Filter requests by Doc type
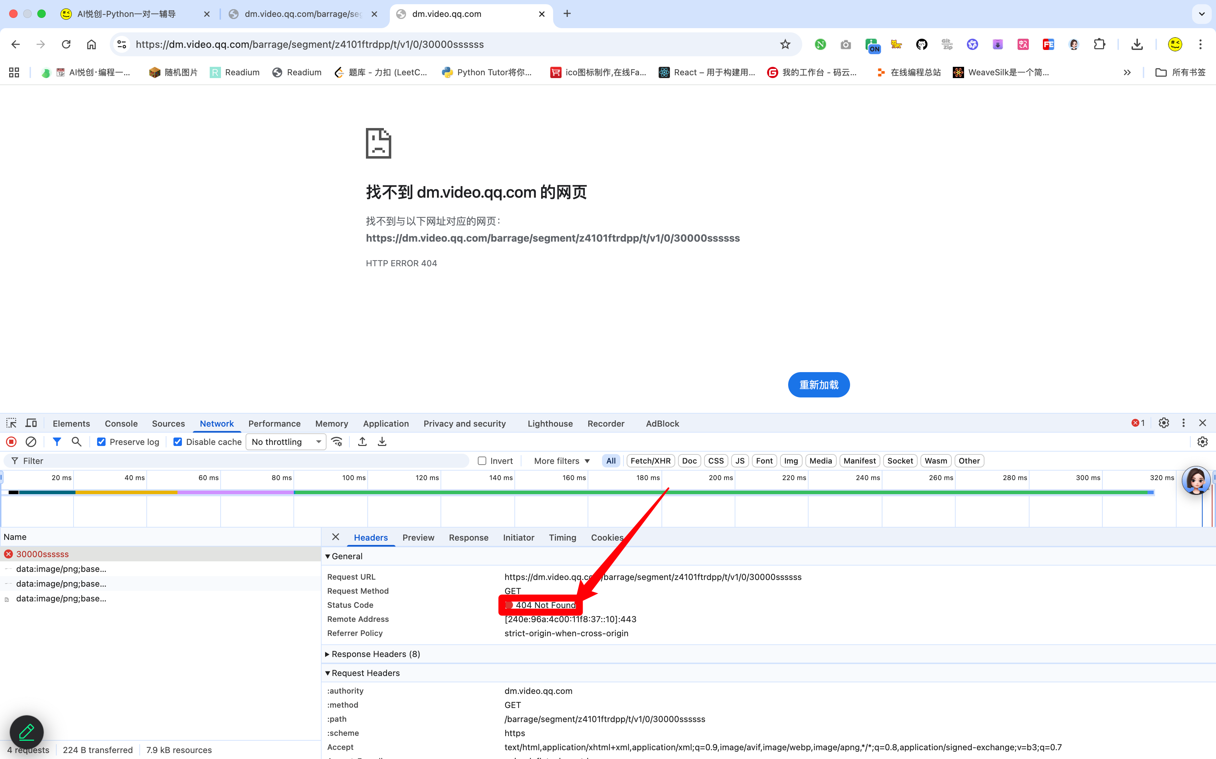 coord(689,461)
